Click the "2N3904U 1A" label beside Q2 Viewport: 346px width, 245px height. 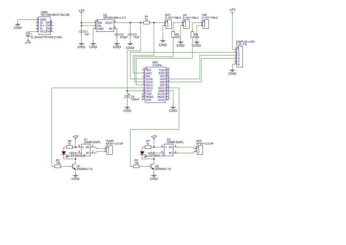[x=163, y=169]
